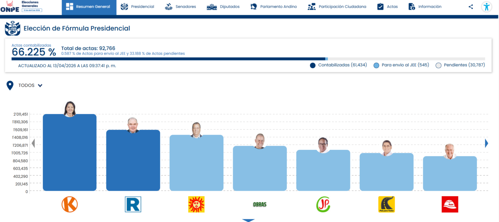Select the orange K party logo
This screenshot has height=222, width=499.
click(x=70, y=204)
